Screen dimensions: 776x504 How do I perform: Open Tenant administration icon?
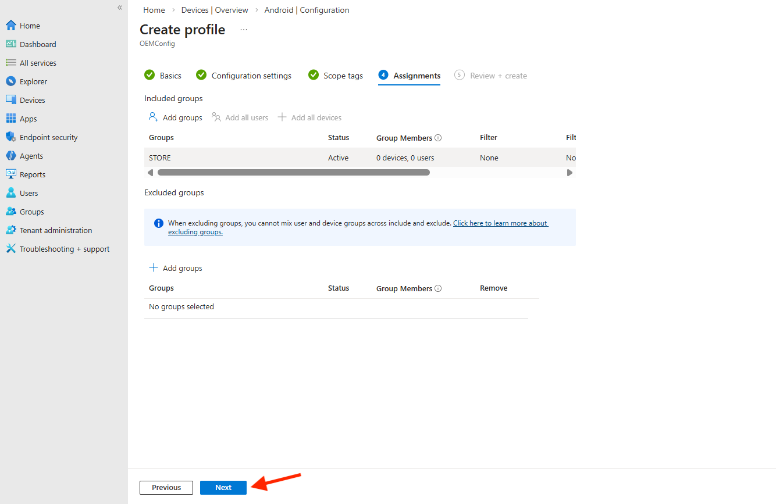(10, 230)
